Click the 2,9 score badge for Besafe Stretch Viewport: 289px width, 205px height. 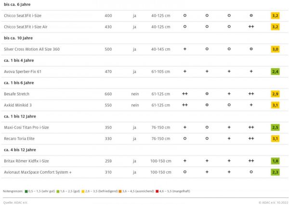point(275,94)
